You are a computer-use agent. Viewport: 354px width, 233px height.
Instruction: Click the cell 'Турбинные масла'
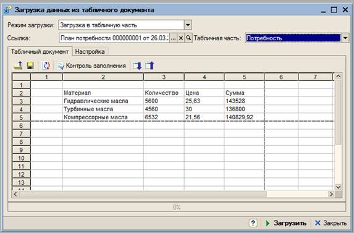click(x=103, y=109)
